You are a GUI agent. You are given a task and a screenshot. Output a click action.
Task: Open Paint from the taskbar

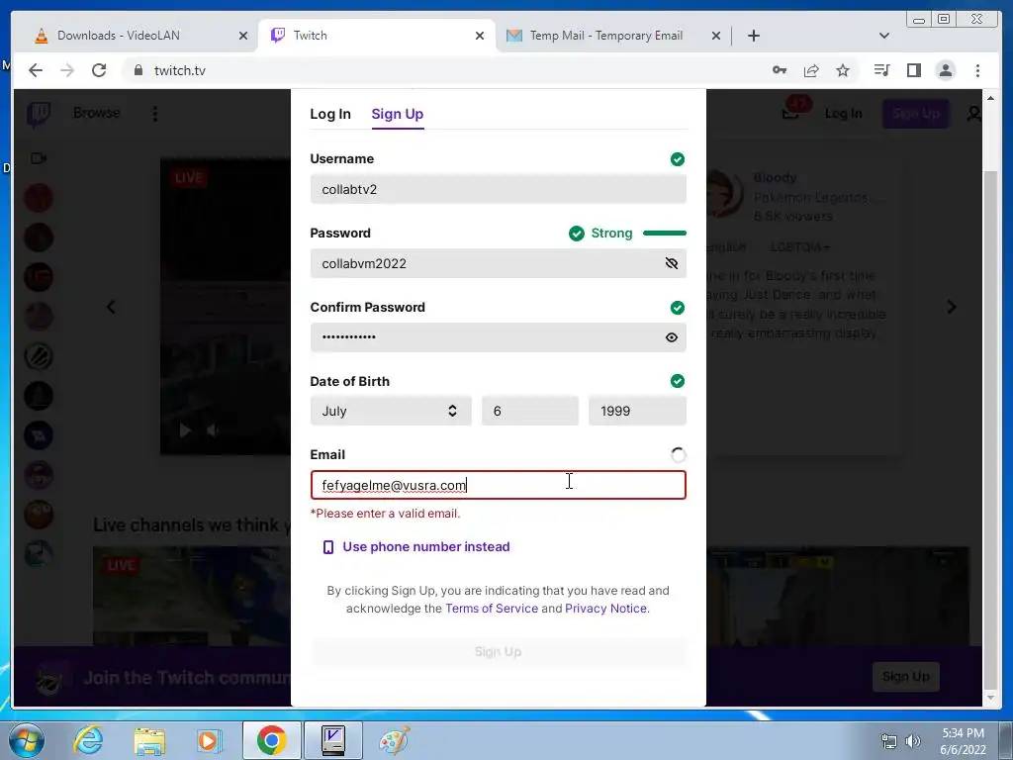coord(394,740)
